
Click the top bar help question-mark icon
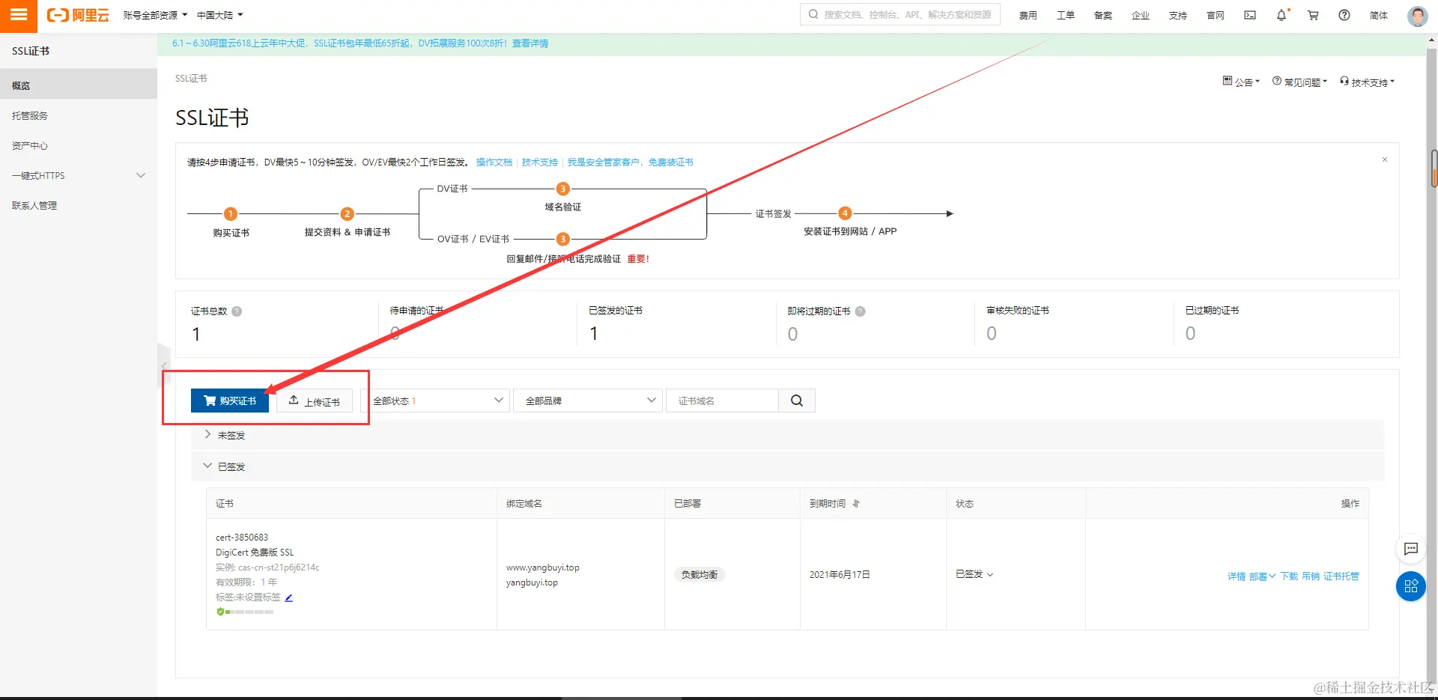pyautogui.click(x=1344, y=15)
